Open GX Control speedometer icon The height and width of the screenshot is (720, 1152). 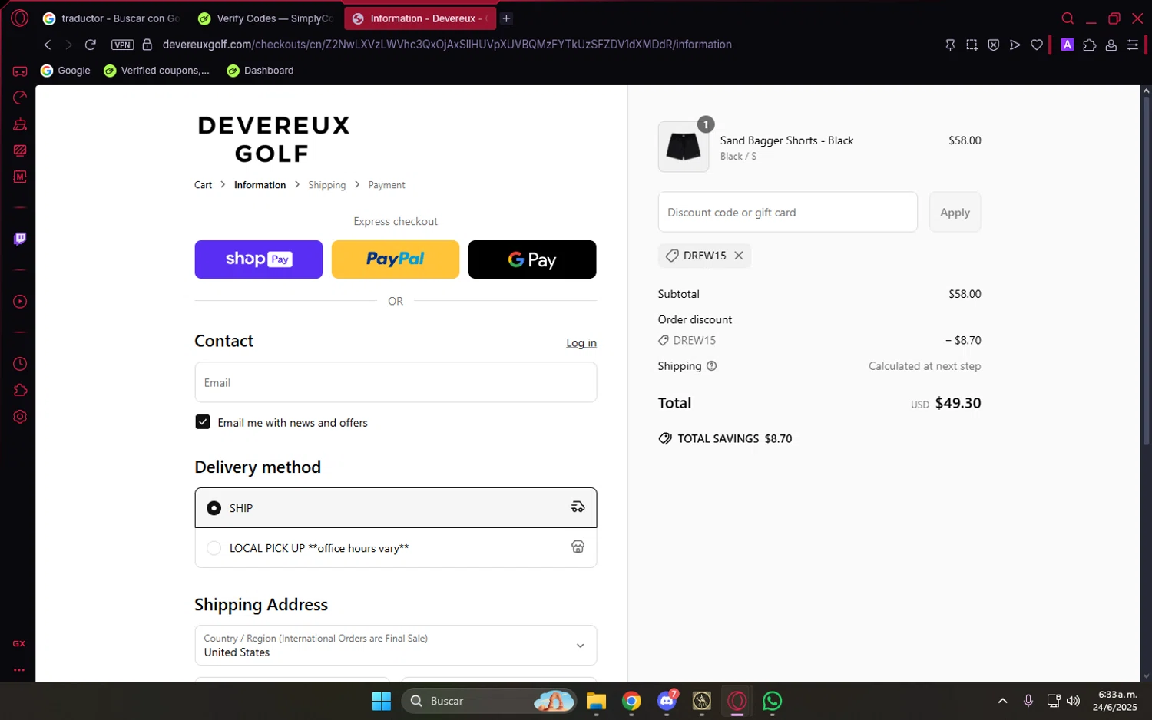[20, 97]
